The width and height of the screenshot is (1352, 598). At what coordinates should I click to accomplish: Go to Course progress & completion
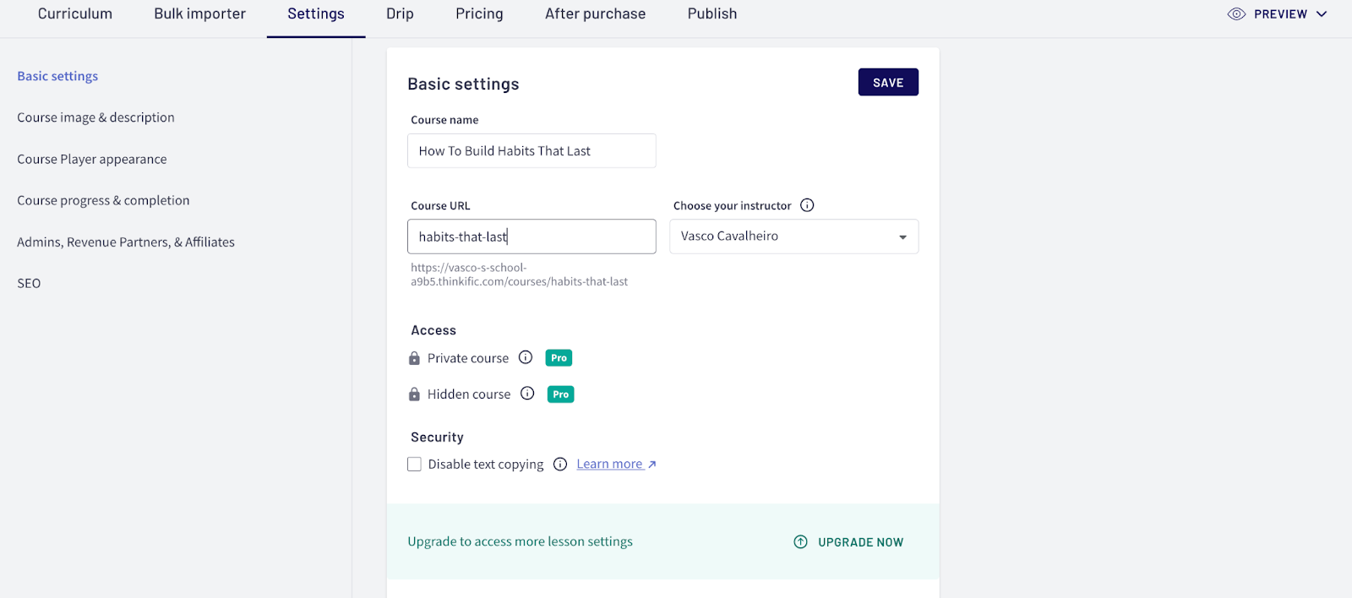103,200
